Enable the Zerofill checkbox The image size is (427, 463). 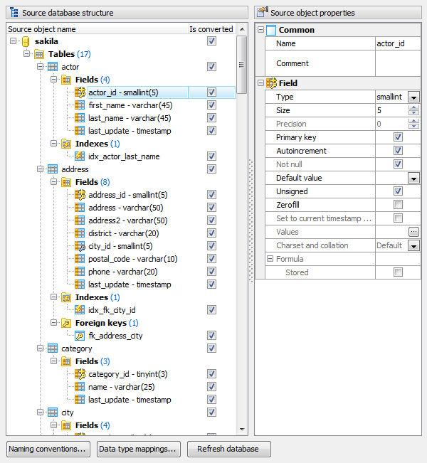point(398,205)
